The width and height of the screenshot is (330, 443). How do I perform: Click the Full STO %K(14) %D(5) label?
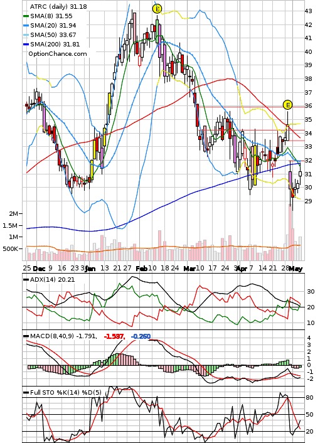pyautogui.click(x=65, y=392)
